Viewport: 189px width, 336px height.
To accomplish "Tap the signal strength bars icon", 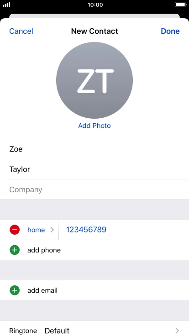I will coord(6,5).
